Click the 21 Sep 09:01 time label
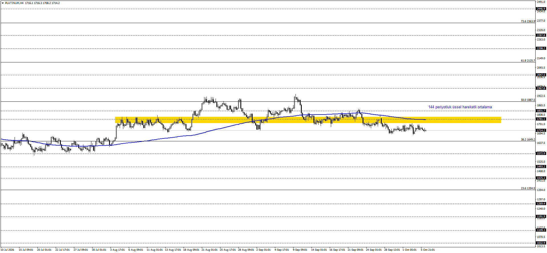The width and height of the screenshot is (547, 253). point(355,250)
